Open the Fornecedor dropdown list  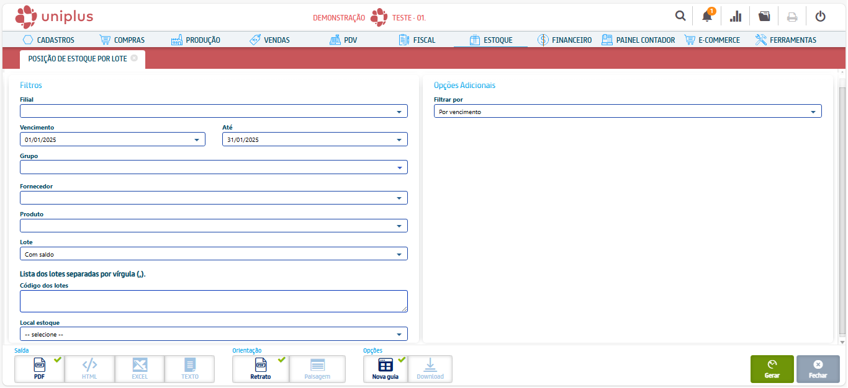pyautogui.click(x=399, y=198)
